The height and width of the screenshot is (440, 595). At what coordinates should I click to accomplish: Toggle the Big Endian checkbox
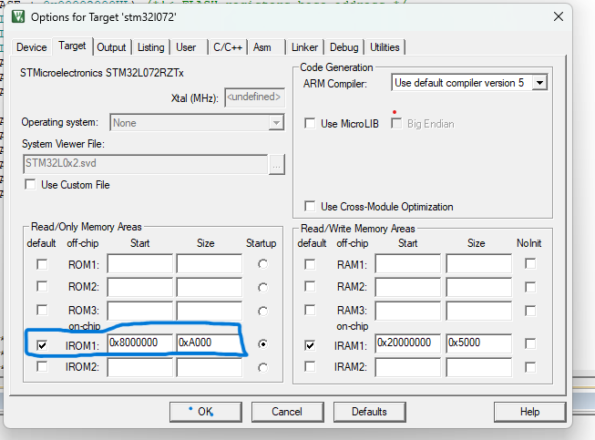(396, 123)
